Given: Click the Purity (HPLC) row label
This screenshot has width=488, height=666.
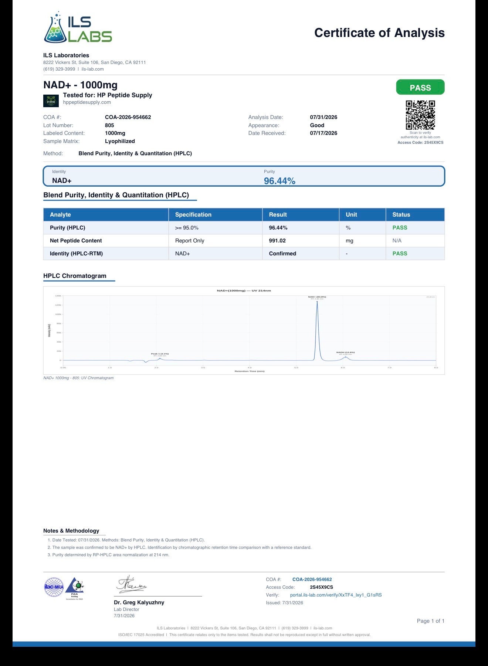Looking at the screenshot, I should point(68,228).
